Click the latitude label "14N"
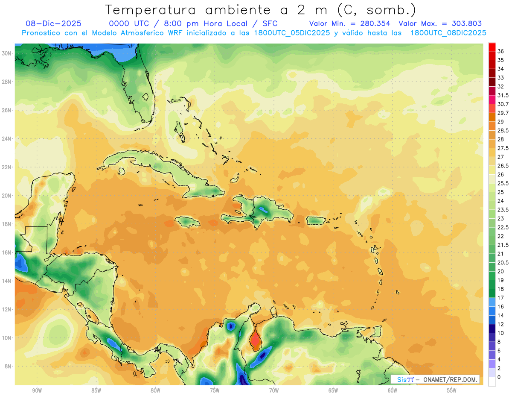The image size is (512, 396). 6,281
